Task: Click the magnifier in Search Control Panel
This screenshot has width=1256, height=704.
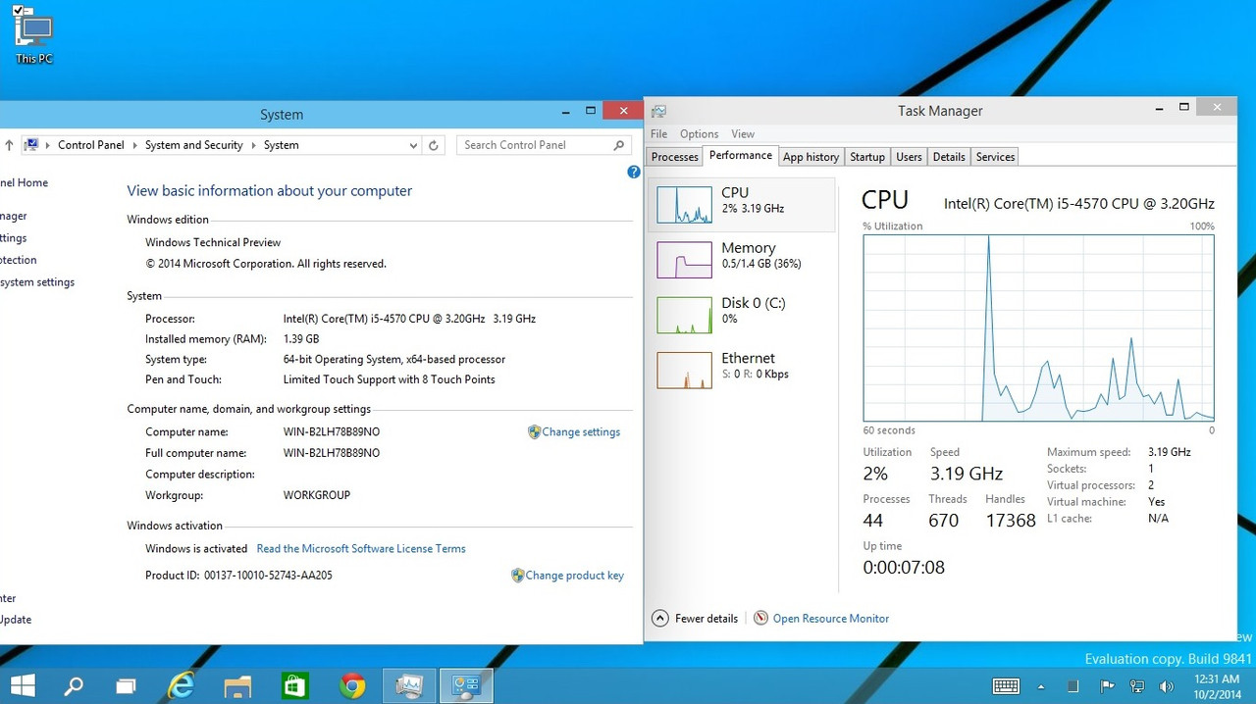Action: coord(618,145)
